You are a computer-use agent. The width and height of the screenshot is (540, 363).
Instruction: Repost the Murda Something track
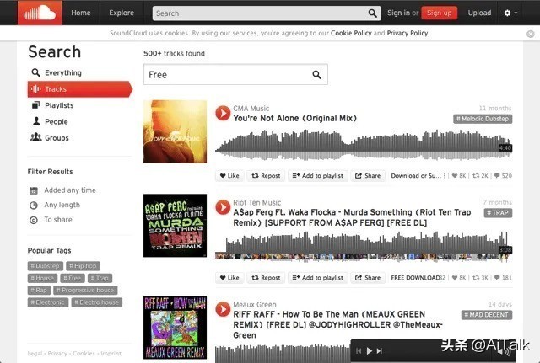click(266, 277)
